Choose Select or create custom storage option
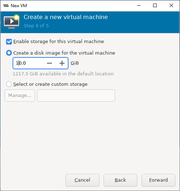Screen dimensions: 180x191 (x=9, y=84)
